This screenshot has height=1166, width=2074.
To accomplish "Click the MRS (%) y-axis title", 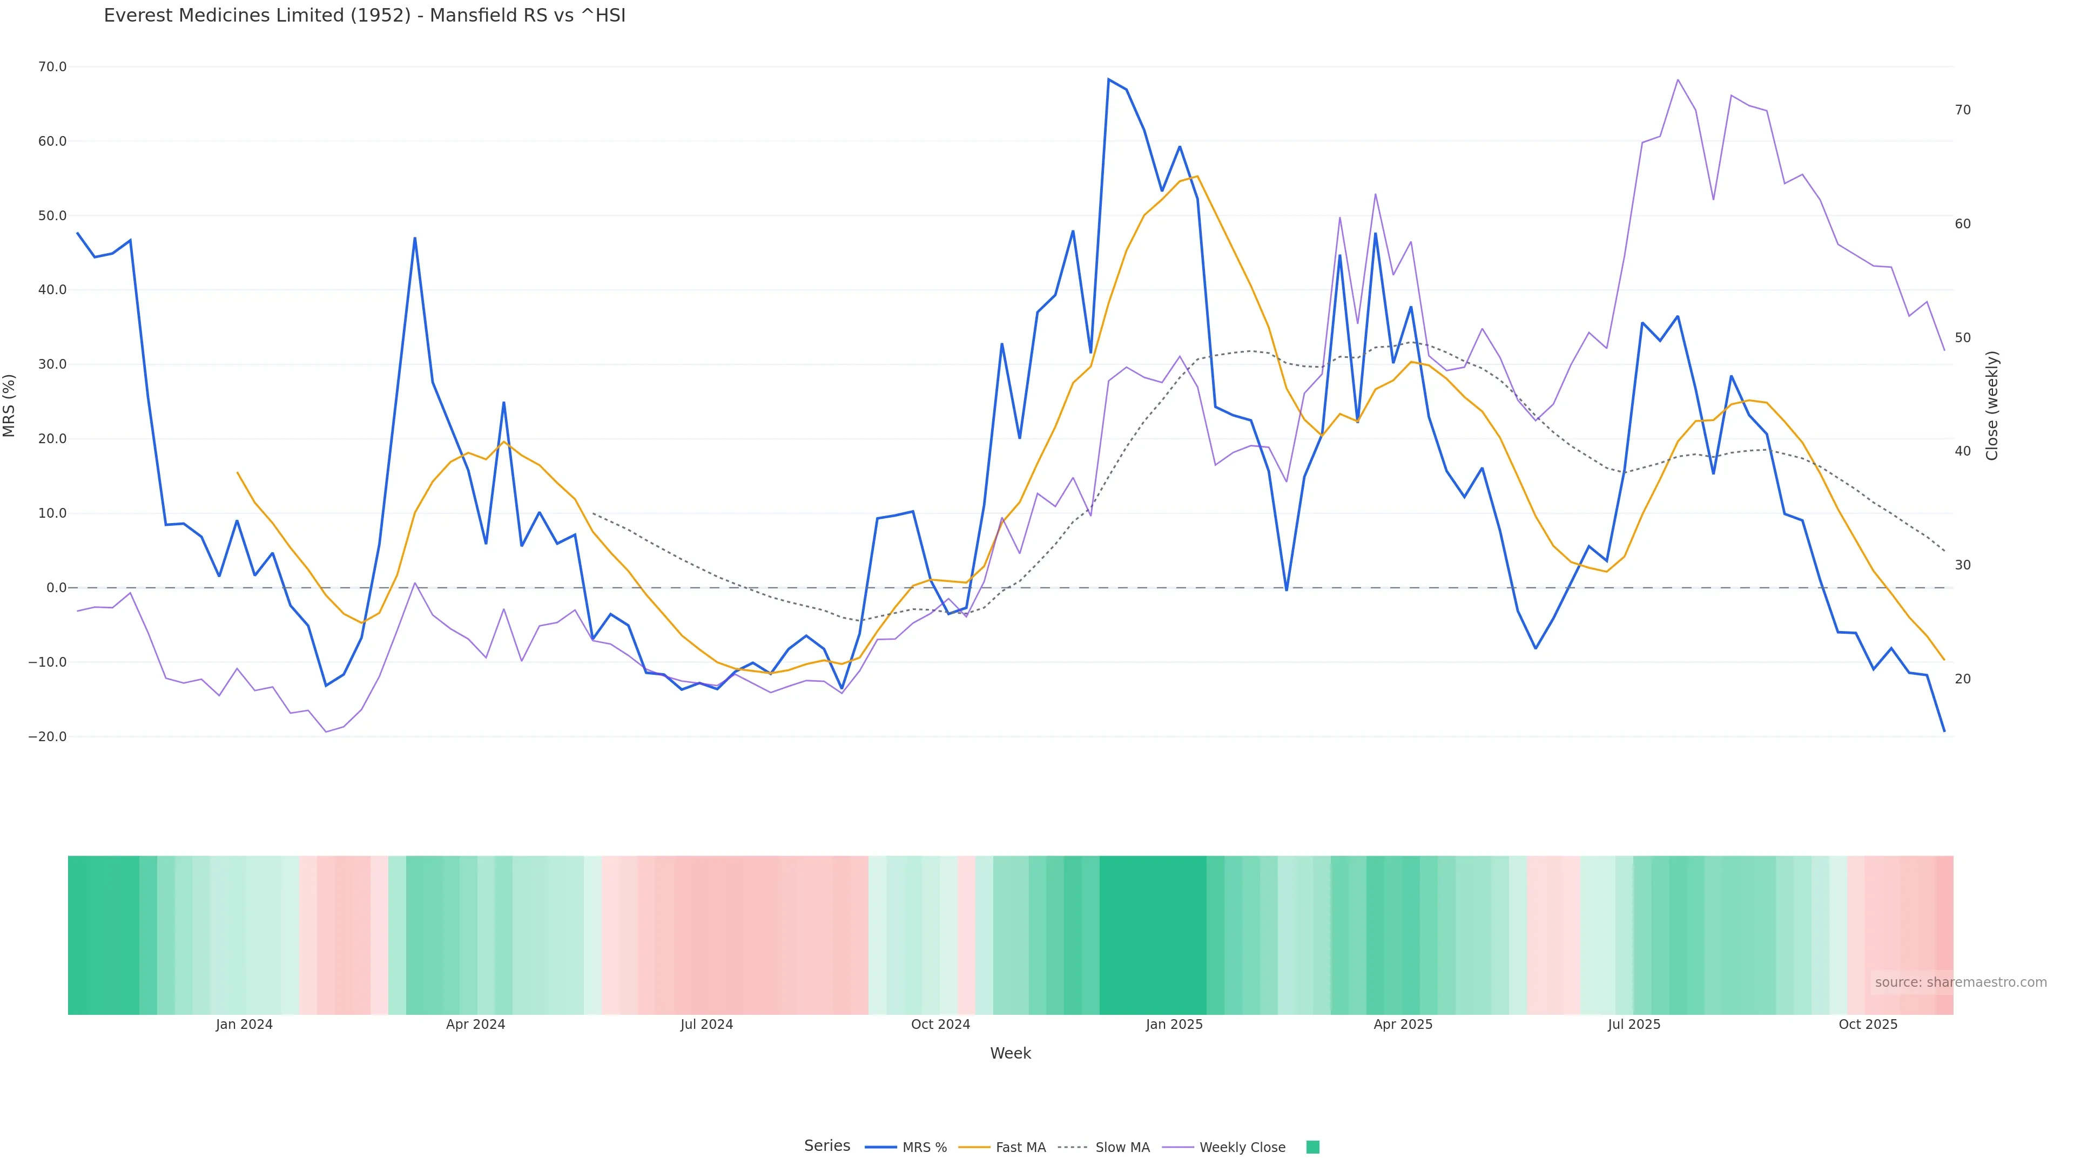I will click(x=10, y=405).
